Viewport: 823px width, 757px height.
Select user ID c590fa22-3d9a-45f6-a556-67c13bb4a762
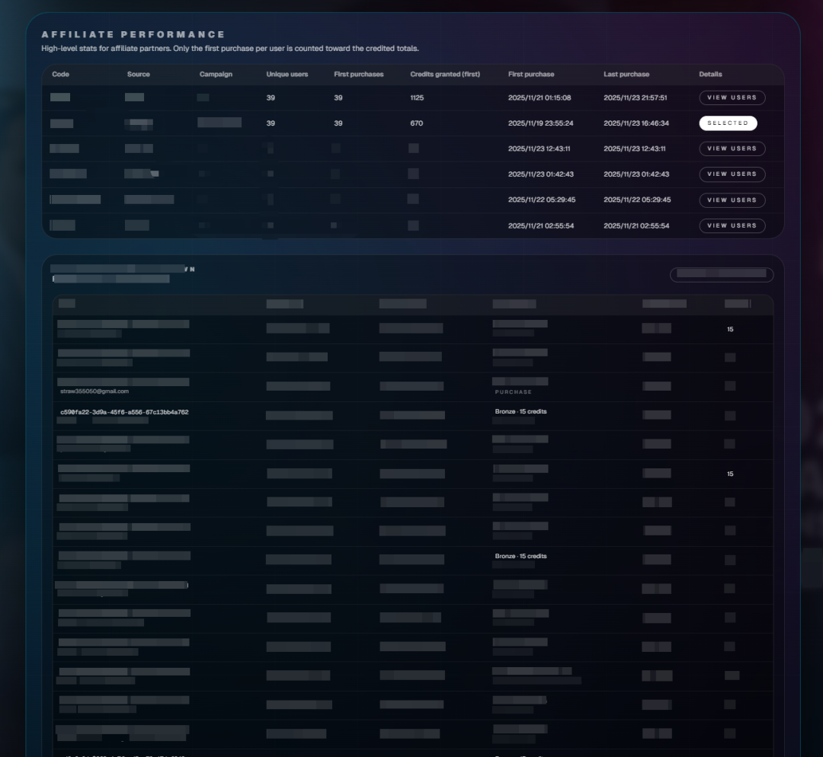pyautogui.click(x=124, y=412)
